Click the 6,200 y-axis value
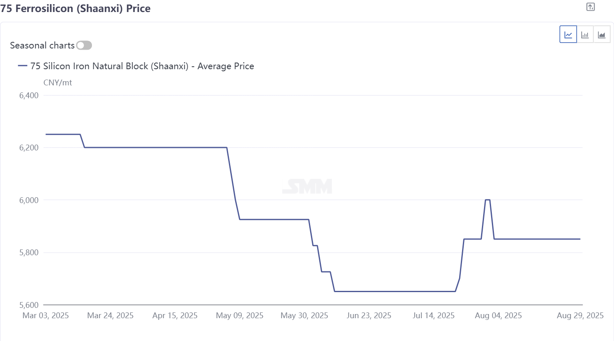The width and height of the screenshot is (614, 341). (x=29, y=148)
